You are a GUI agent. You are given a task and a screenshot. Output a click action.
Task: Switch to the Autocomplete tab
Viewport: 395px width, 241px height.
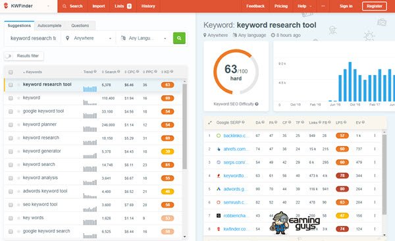[x=49, y=26]
